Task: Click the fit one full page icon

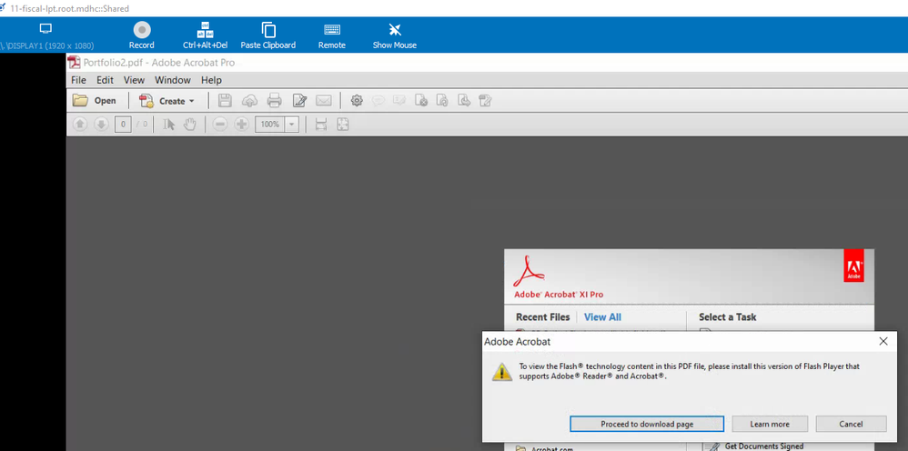Action: pyautogui.click(x=343, y=124)
